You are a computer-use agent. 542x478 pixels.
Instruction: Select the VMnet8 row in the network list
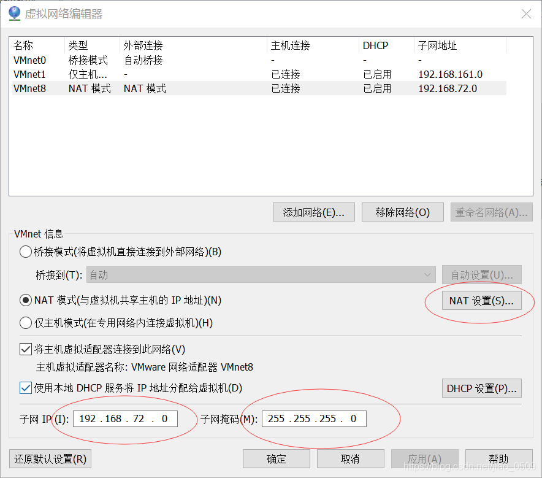259,88
